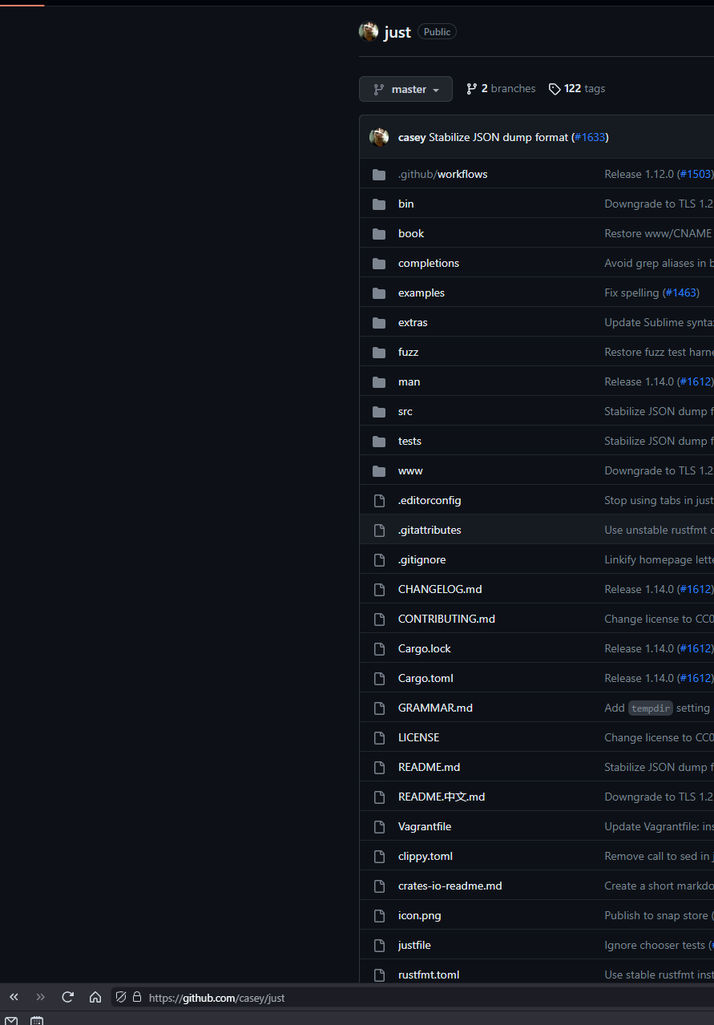Open the src folder
The width and height of the screenshot is (714, 1025).
coord(405,412)
